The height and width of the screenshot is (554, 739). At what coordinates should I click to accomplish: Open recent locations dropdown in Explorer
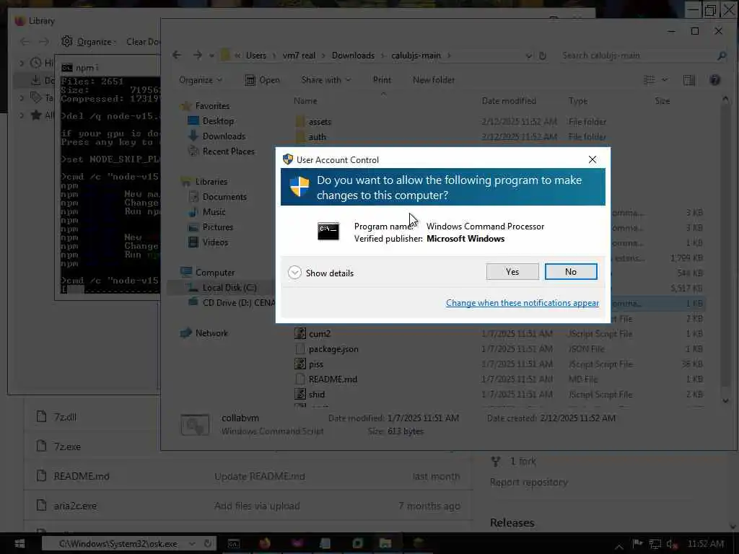[211, 56]
